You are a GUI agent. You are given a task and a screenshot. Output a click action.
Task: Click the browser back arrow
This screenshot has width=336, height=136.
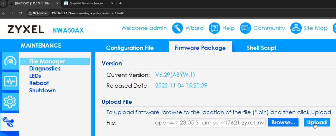coord(4,13)
